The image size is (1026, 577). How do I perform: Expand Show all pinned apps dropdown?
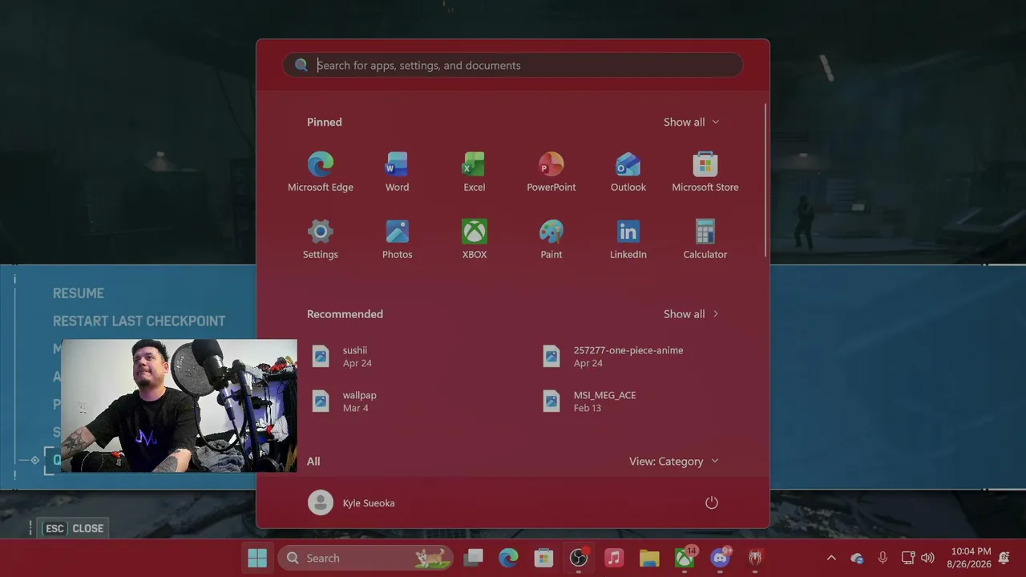coord(691,122)
